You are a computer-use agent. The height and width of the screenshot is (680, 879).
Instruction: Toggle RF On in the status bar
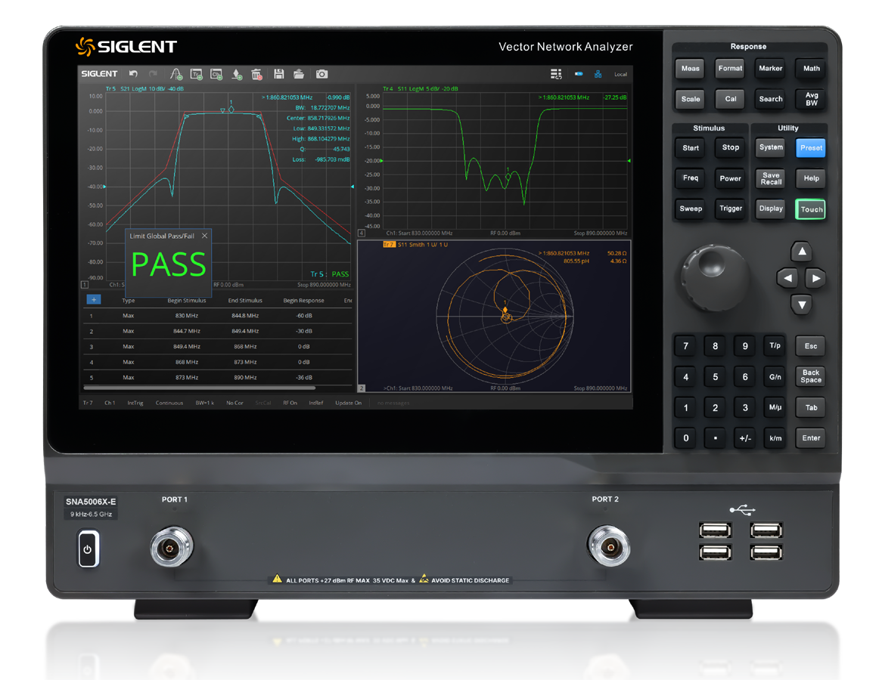tap(290, 403)
